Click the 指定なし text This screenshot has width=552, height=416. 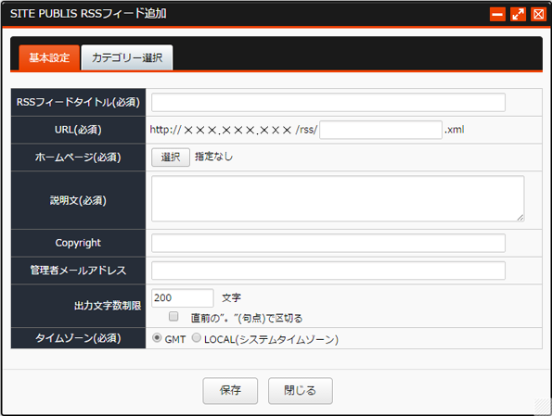pyautogui.click(x=213, y=157)
